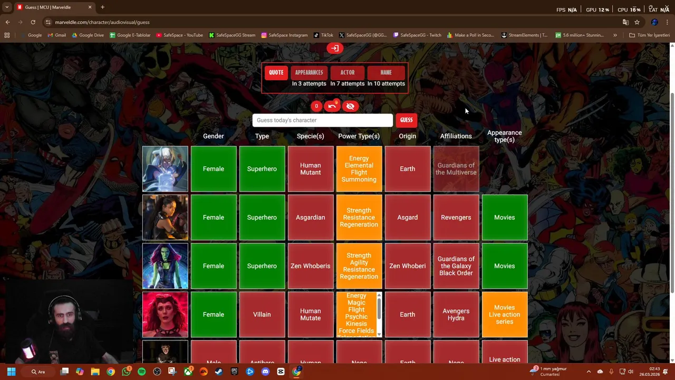Viewport: 675px width, 380px height.
Task: Open a new tab with plus button
Action: pyautogui.click(x=102, y=7)
